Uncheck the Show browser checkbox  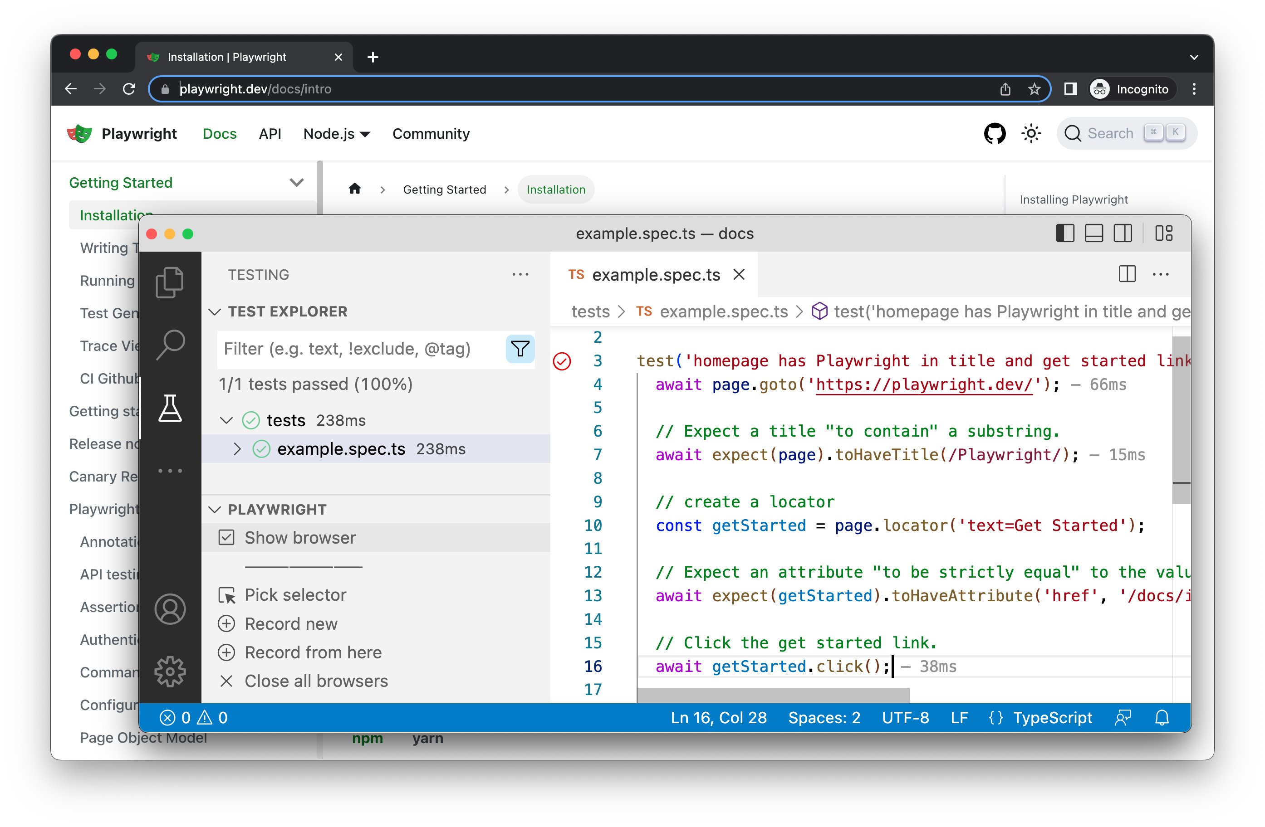[227, 538]
